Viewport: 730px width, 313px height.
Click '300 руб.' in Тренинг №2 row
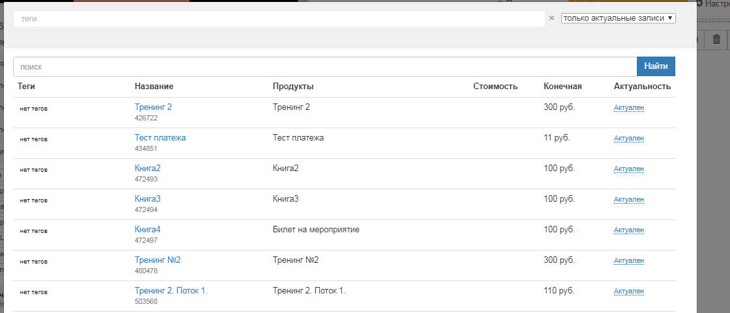pyautogui.click(x=559, y=260)
